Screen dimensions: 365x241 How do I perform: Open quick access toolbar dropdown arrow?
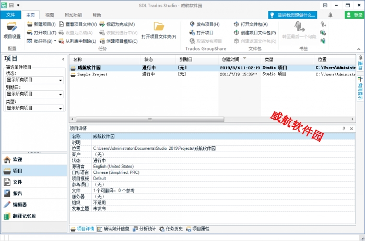tap(18, 5)
